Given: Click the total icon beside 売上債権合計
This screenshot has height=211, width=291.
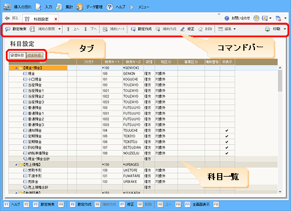Looking at the screenshot, I should tap(25, 187).
